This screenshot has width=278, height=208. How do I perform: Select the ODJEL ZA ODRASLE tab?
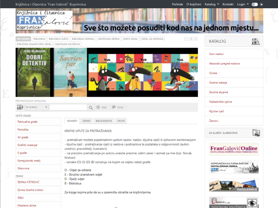152,39
